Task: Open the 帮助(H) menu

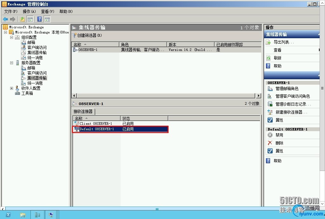Action: [x=66, y=11]
